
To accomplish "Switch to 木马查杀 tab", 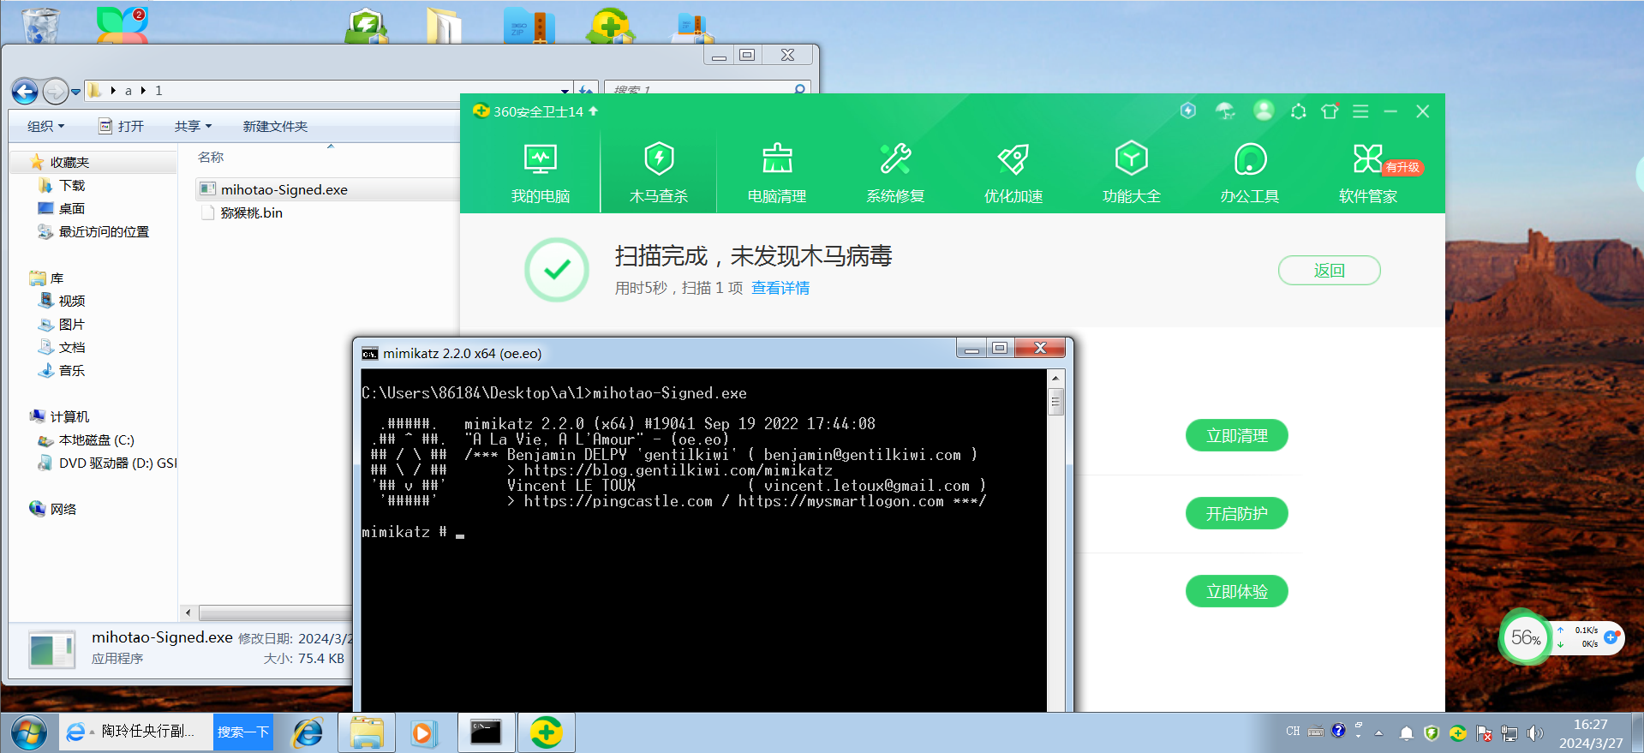I will click(658, 173).
